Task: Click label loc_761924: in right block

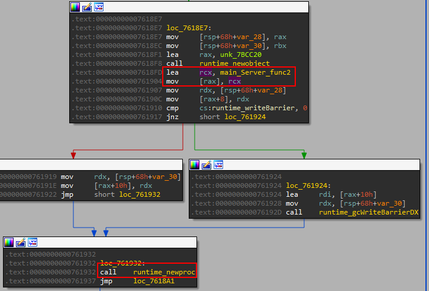Action: click(308, 186)
